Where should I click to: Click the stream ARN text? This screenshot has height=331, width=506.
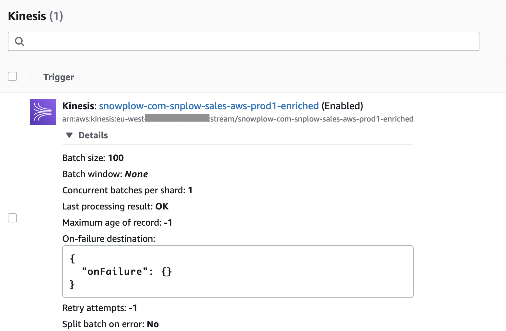(x=238, y=119)
